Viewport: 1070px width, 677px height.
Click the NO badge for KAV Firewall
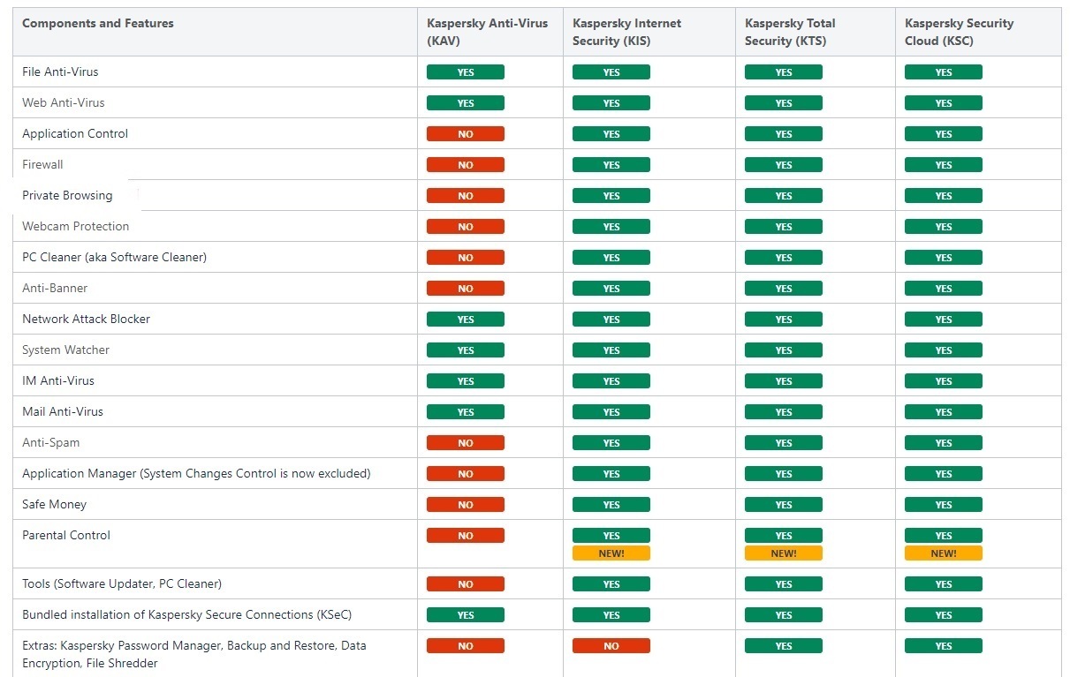465,165
